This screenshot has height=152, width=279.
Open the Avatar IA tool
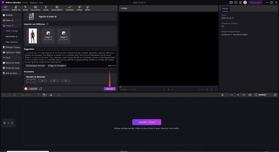click(x=15, y=8)
